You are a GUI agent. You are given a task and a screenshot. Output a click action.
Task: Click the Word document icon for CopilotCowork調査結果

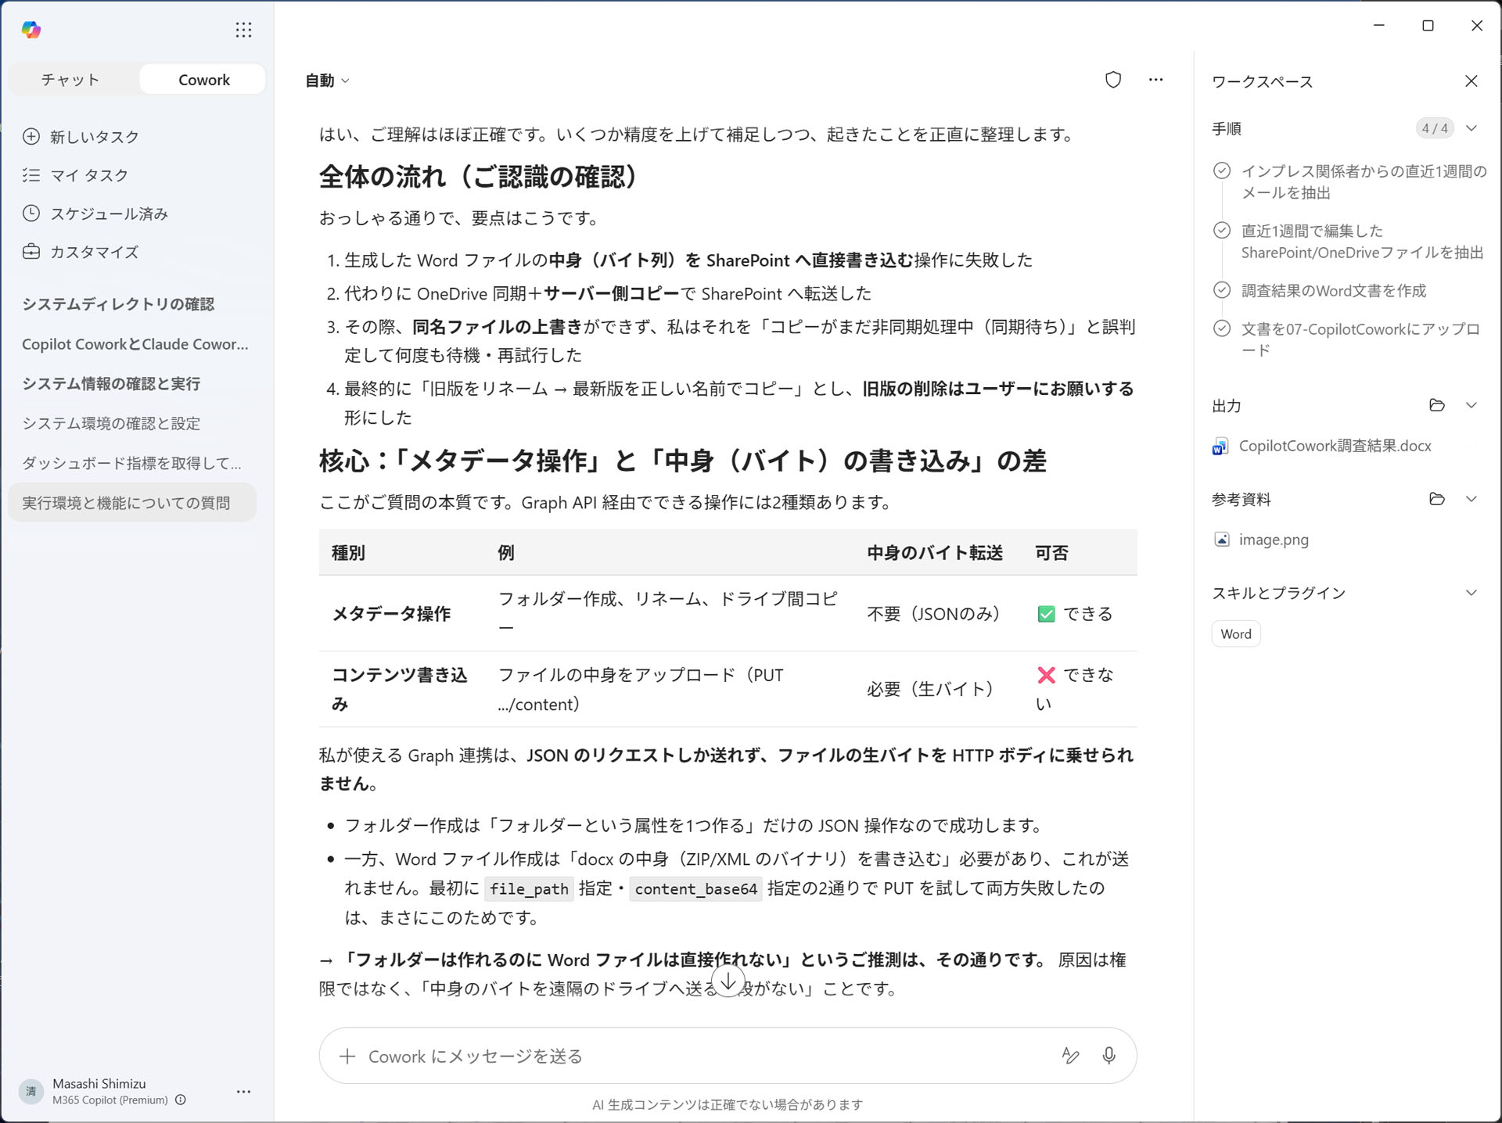click(x=1220, y=447)
